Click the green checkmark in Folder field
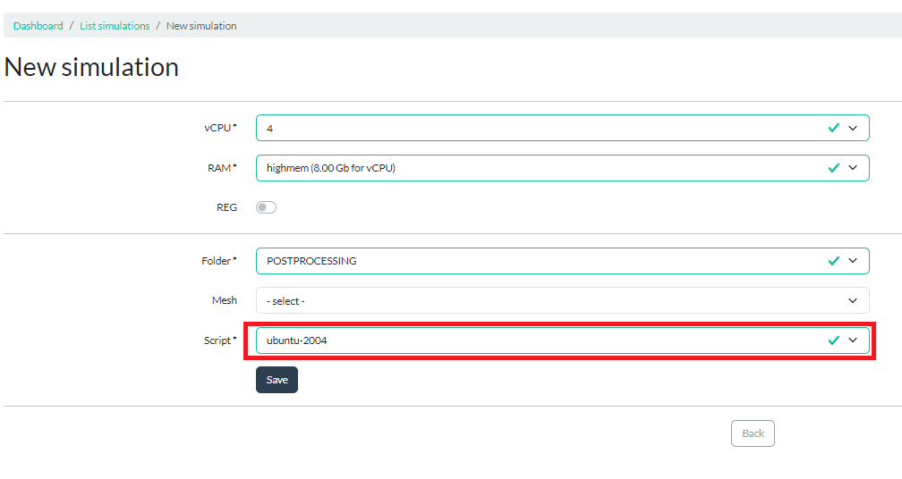The width and height of the screenshot is (902, 479). click(834, 261)
